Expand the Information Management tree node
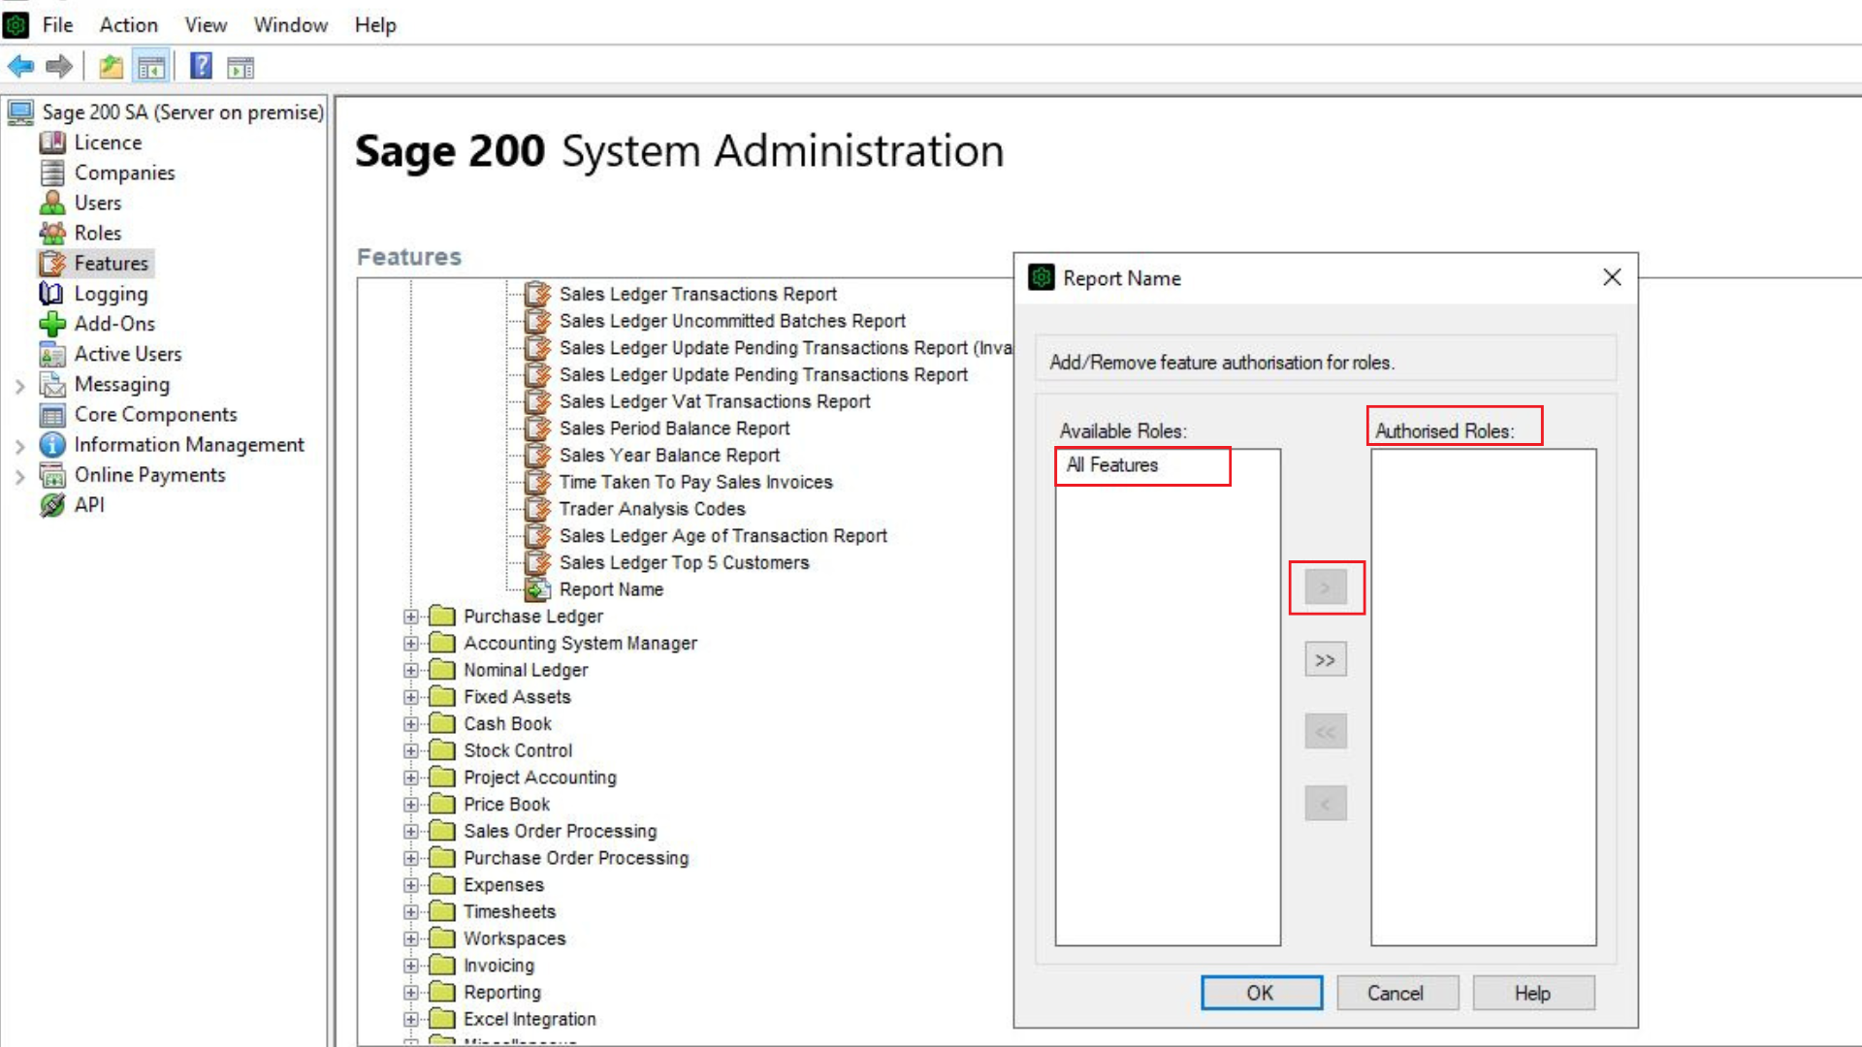This screenshot has width=1862, height=1047. click(21, 445)
